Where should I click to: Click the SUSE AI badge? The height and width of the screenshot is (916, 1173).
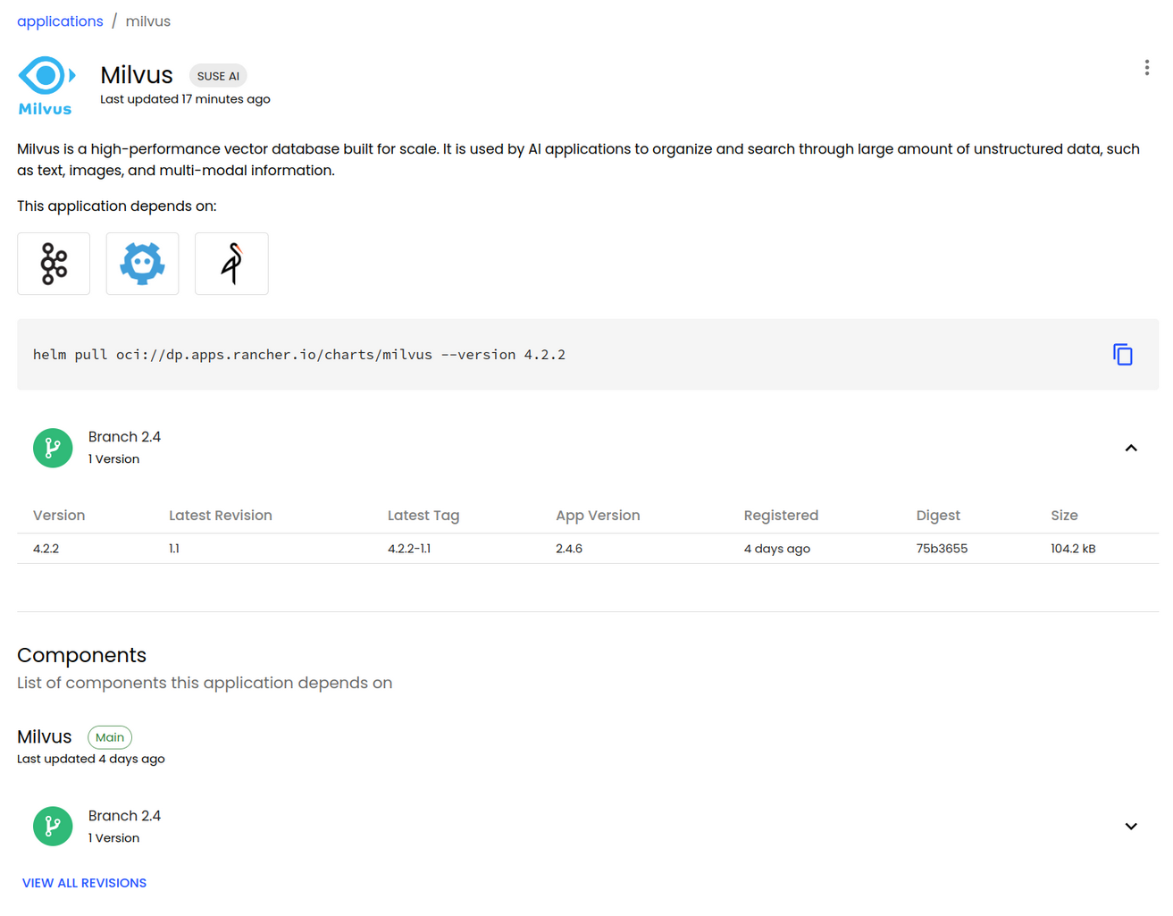click(218, 76)
